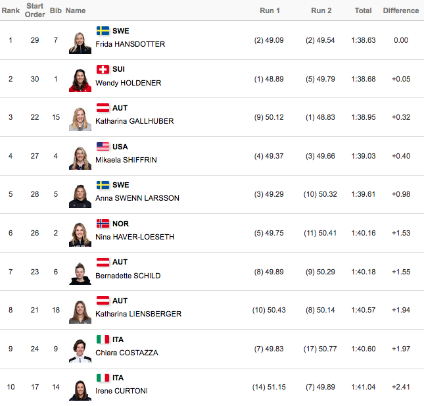424x406 pixels.
Task: Select Wendy HOLDENER name link
Action: click(128, 83)
